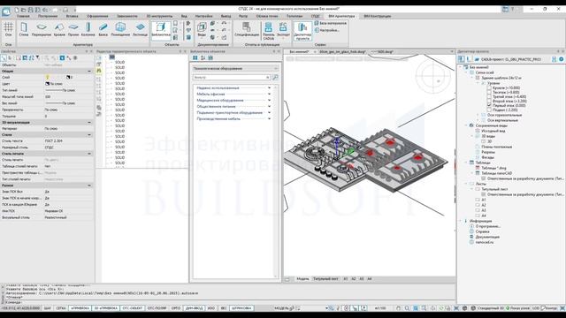Expand the Мебель офисная category
The width and height of the screenshot is (566, 318).
269,95
